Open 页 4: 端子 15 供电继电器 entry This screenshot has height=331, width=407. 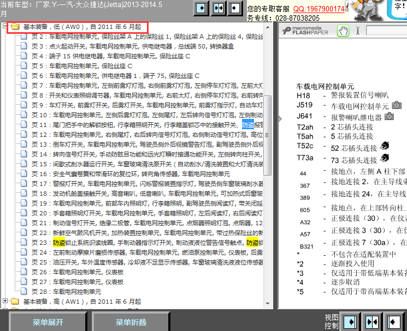tap(111, 56)
